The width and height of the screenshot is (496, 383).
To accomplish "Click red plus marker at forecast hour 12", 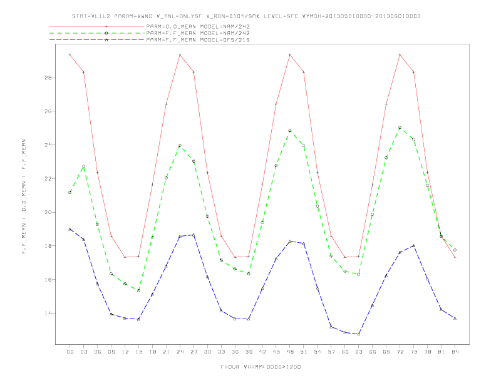I will pos(125,257).
